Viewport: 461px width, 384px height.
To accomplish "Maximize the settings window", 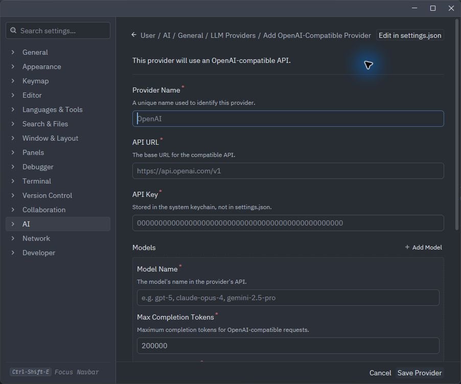I will pos(433,8).
